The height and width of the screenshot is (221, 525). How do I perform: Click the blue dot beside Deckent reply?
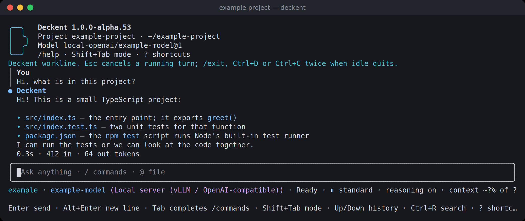(10, 91)
